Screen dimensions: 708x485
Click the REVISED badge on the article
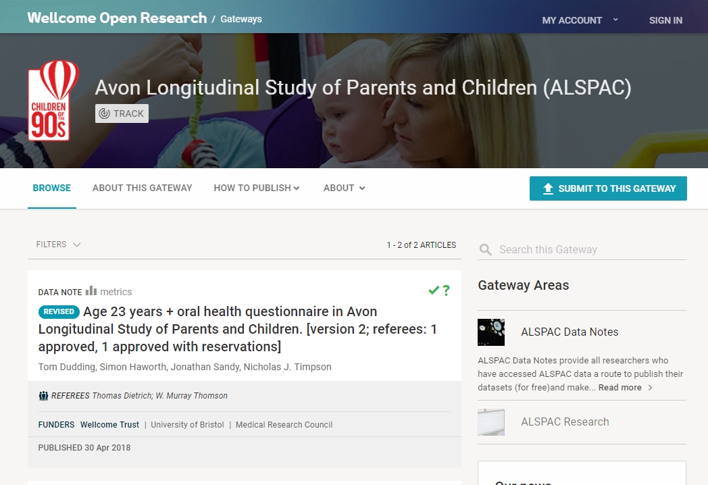(x=59, y=311)
